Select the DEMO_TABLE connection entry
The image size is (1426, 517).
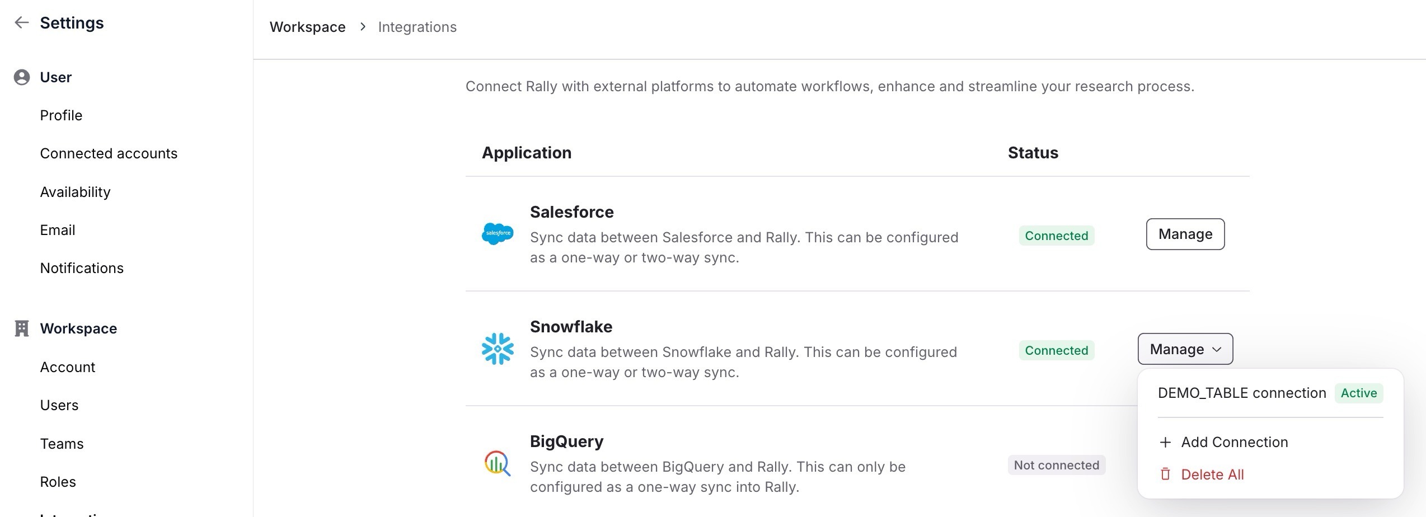1241,393
